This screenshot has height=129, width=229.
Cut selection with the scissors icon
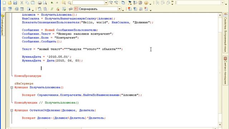click(x=22, y=3)
